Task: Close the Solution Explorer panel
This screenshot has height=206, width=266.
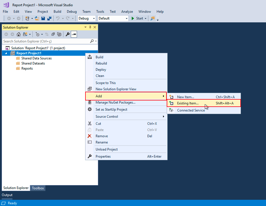Action: [95, 27]
